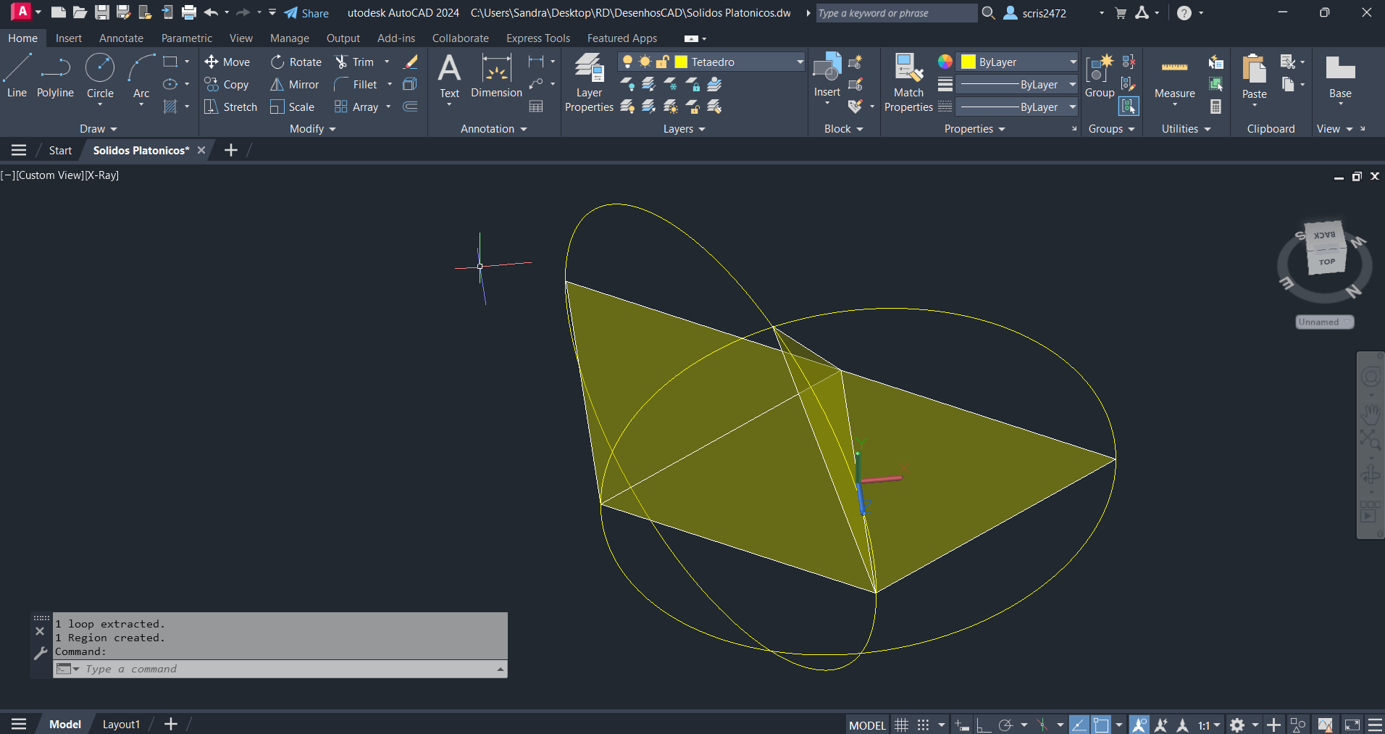Screen dimensions: 1385x734
Task: Click the Trim tool
Action: pyautogui.click(x=355, y=62)
